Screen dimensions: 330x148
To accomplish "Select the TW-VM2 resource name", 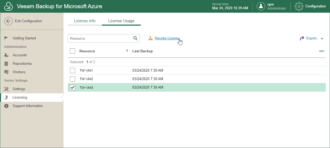I will point(86,79).
